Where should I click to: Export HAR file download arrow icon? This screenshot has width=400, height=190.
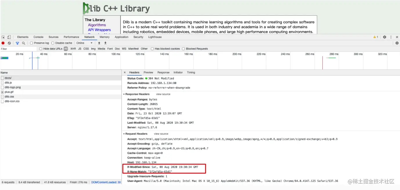coord(105,43)
